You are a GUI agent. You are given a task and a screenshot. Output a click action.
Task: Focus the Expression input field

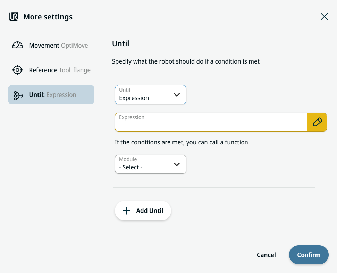click(x=211, y=122)
